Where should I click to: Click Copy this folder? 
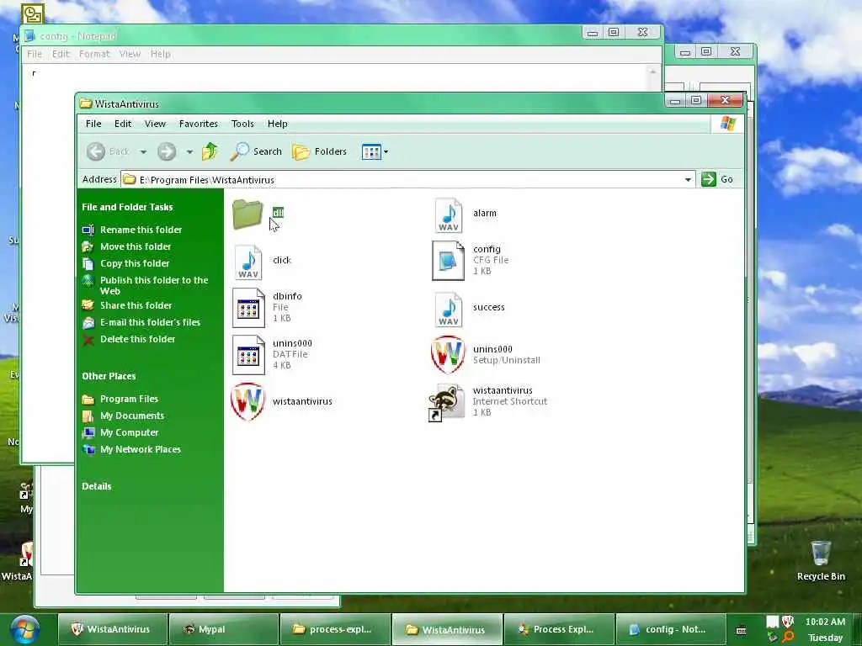tap(135, 263)
